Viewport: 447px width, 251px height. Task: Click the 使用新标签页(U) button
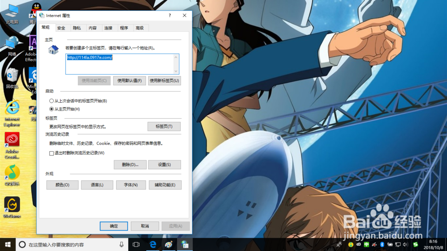click(164, 81)
